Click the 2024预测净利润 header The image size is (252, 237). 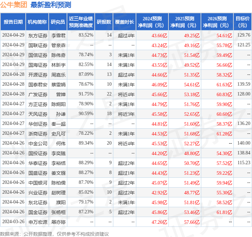click(152, 22)
